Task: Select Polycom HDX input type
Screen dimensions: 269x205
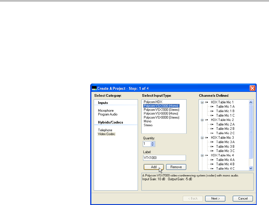Action: click(153, 102)
